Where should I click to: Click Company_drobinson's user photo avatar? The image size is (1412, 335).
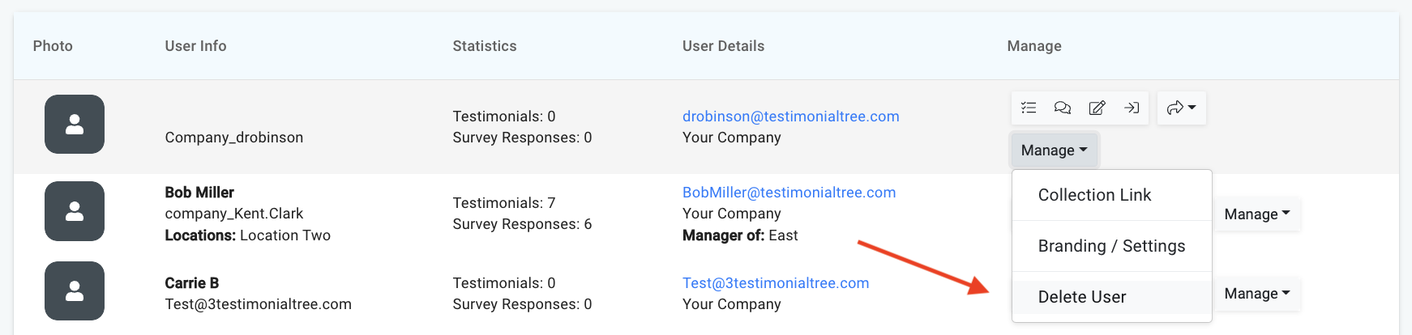click(x=75, y=125)
